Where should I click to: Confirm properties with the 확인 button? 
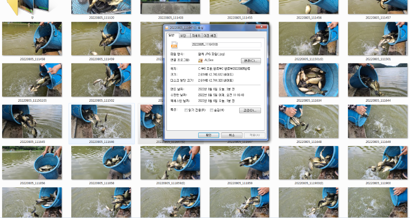pyautogui.click(x=208, y=135)
